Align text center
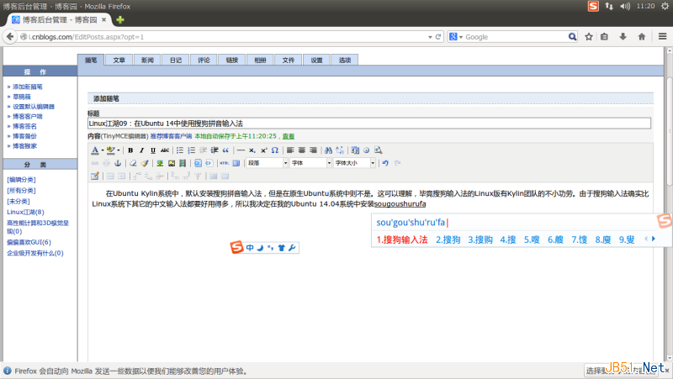This screenshot has width=673, height=379. tap(302, 150)
